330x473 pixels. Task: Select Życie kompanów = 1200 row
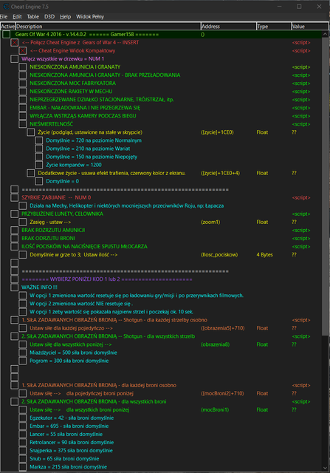(74, 165)
